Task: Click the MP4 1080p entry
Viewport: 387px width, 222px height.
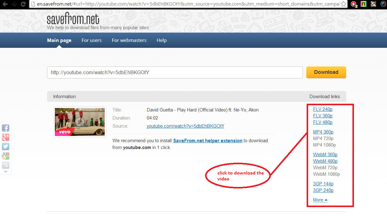Action: pyautogui.click(x=324, y=145)
